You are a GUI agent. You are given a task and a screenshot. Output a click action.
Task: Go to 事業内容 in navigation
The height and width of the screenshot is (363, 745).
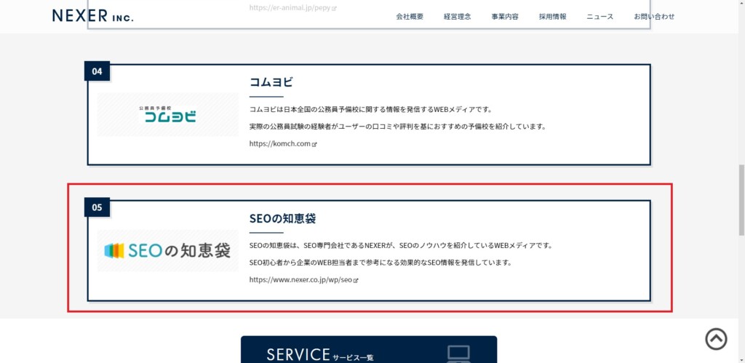click(505, 17)
